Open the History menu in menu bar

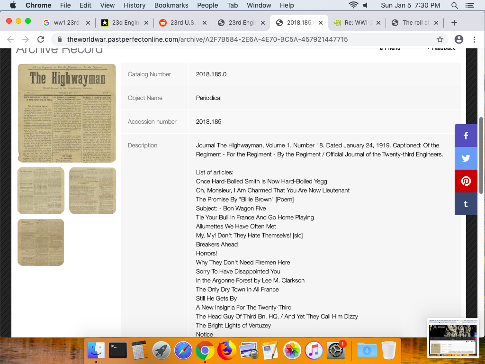[135, 5]
